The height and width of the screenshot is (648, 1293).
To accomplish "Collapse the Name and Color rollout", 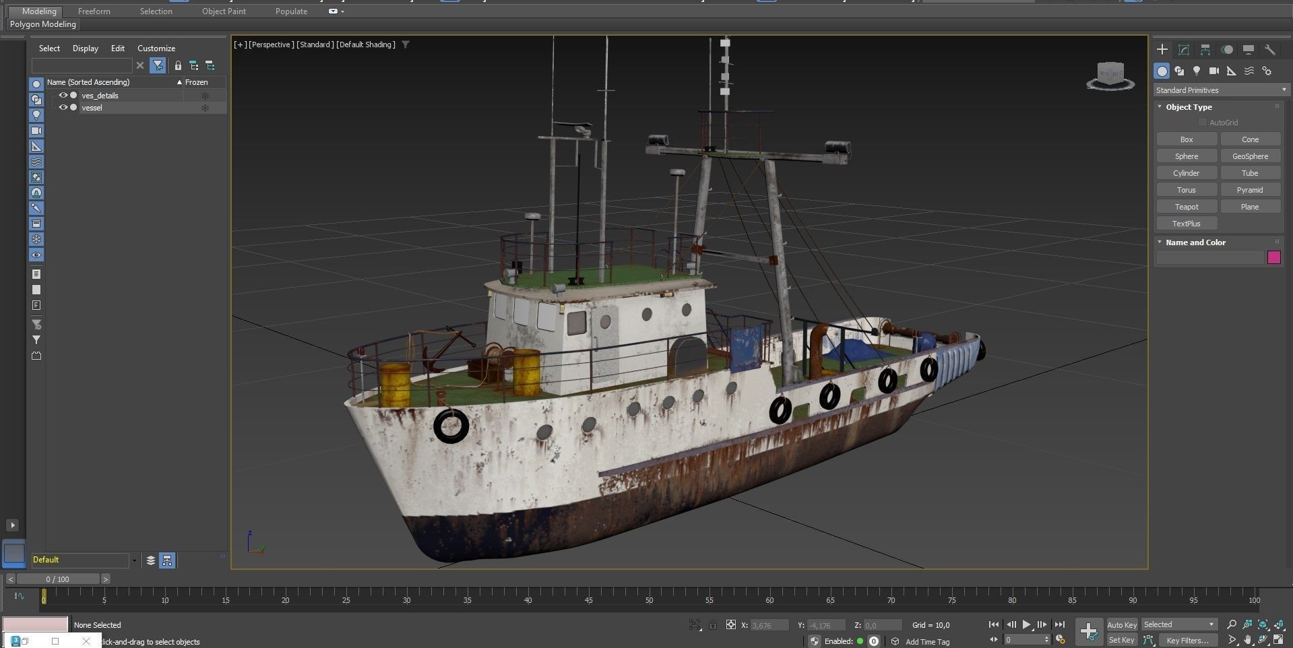I will (1195, 242).
